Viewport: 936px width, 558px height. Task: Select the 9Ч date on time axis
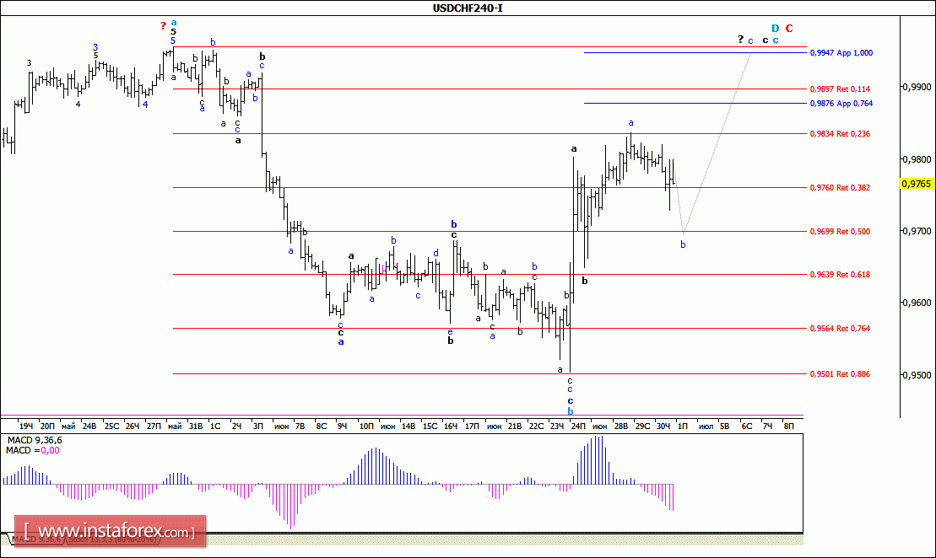tap(342, 427)
